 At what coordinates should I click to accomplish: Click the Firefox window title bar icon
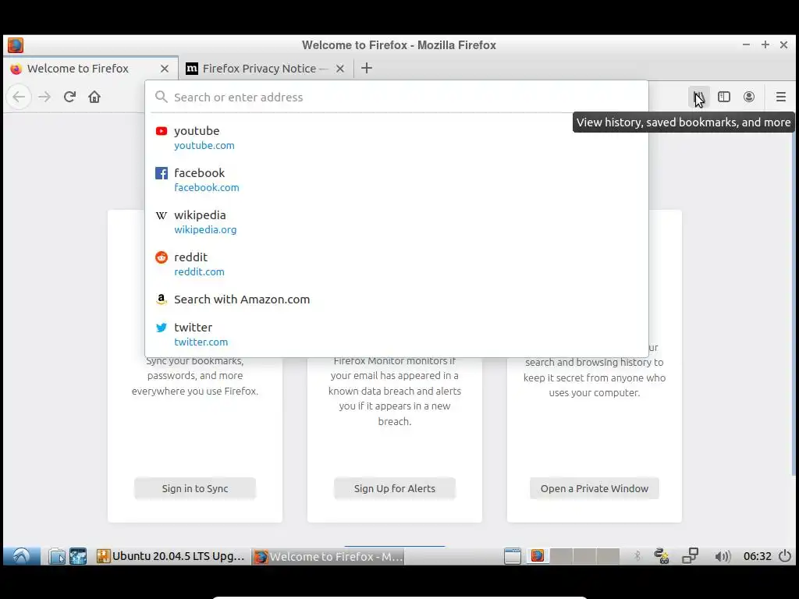tap(16, 45)
